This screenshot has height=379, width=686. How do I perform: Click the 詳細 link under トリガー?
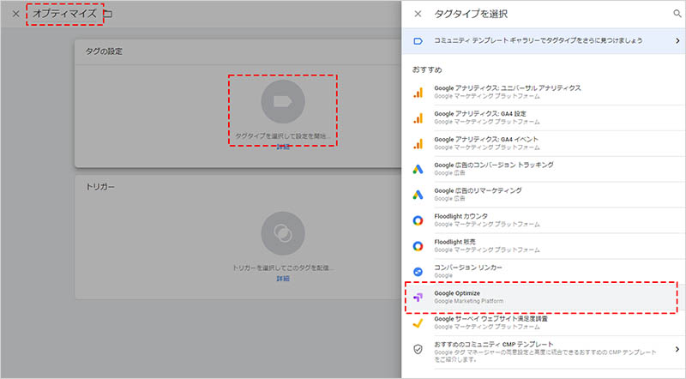pyautogui.click(x=282, y=279)
